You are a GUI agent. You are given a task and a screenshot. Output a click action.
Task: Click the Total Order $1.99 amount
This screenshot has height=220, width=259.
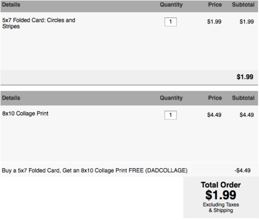221,195
